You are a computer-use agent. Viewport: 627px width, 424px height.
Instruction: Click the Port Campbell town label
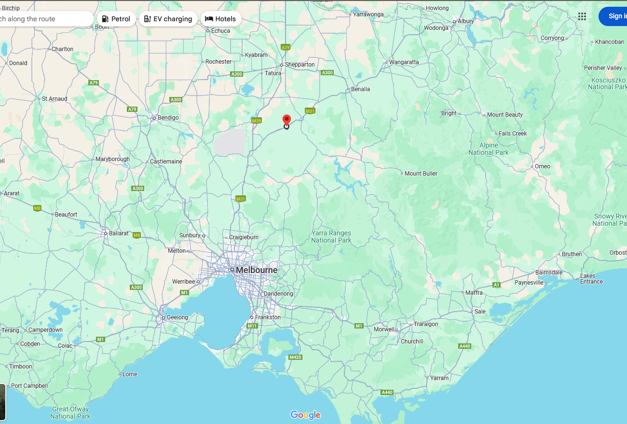click(29, 386)
